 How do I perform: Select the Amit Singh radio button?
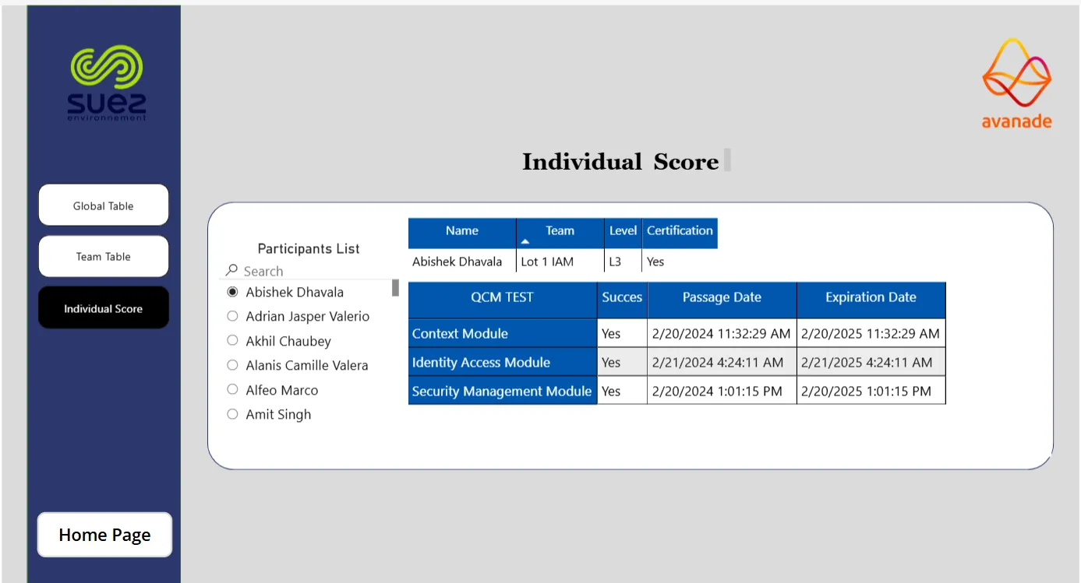(232, 414)
